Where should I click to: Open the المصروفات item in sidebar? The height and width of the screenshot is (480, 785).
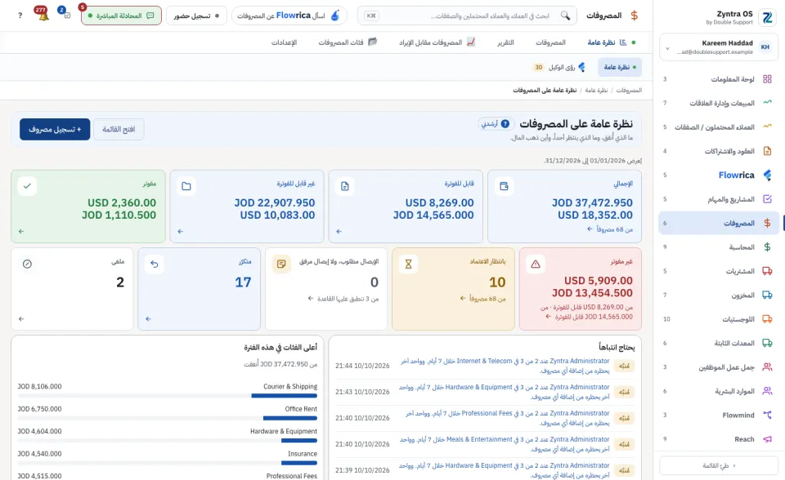719,223
